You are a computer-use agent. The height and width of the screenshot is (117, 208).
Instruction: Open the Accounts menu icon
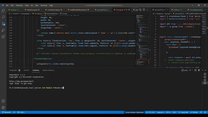(x=3, y=101)
